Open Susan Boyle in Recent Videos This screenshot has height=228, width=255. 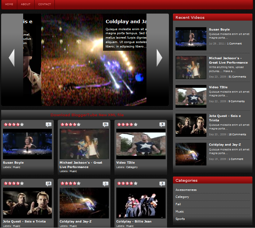coord(219,29)
